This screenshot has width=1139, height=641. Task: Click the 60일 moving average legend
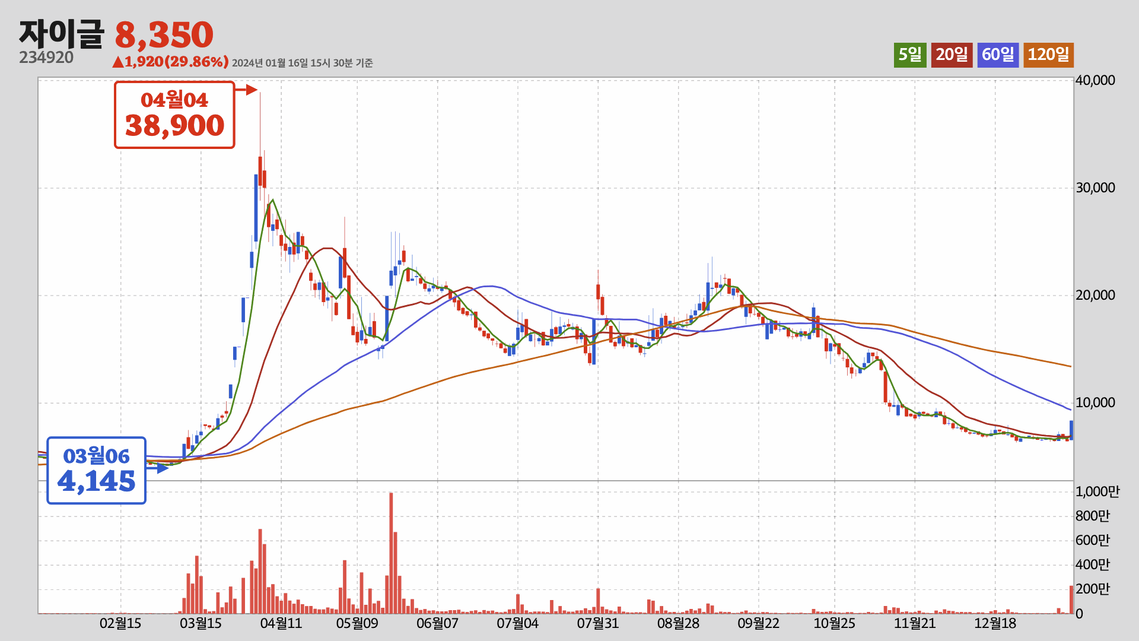(x=998, y=55)
